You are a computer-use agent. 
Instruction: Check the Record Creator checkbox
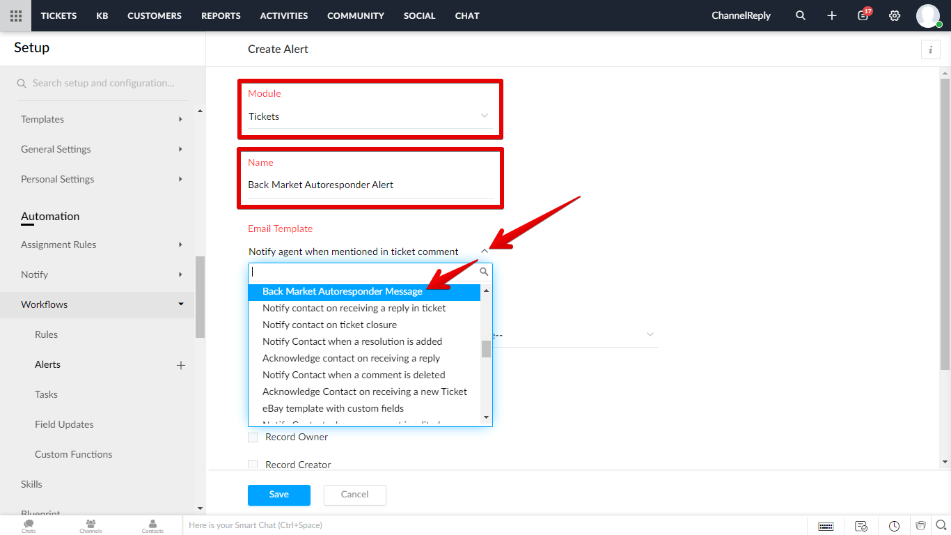click(x=253, y=465)
